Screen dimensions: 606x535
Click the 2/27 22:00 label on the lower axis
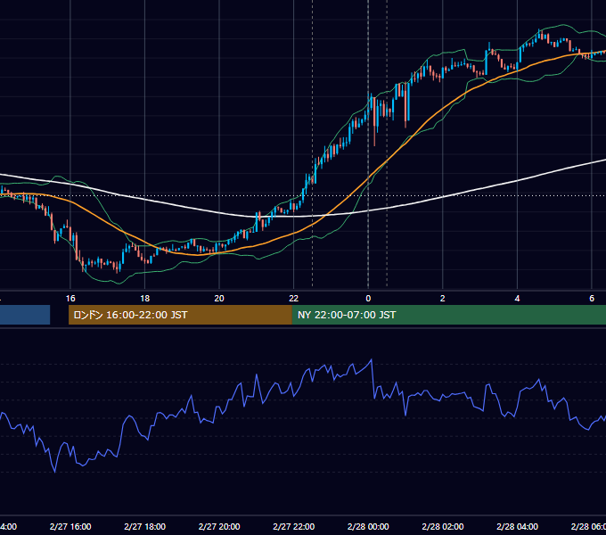click(294, 526)
